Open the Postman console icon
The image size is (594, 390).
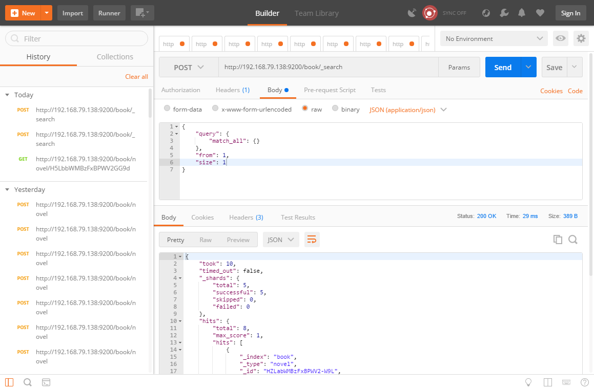[x=46, y=382]
